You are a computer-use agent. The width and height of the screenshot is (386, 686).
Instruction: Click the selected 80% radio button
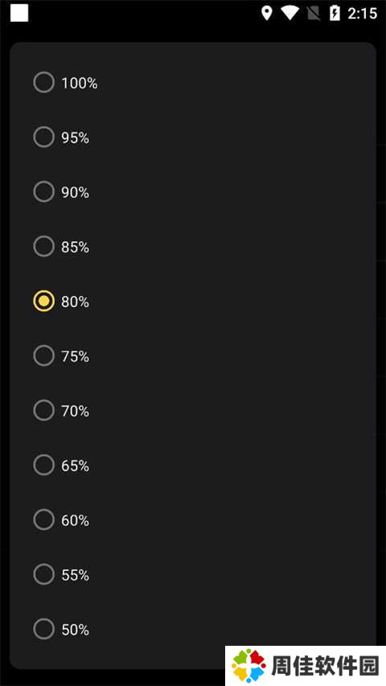point(43,301)
